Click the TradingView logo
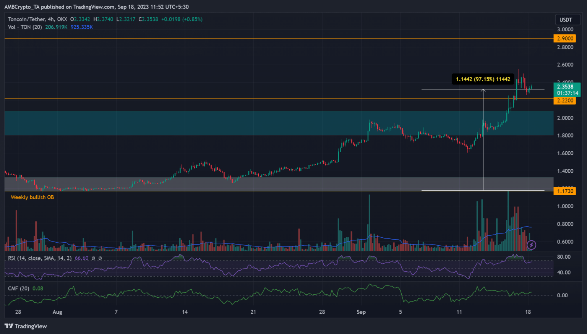Screen dimensions: 587x334 click(26, 326)
